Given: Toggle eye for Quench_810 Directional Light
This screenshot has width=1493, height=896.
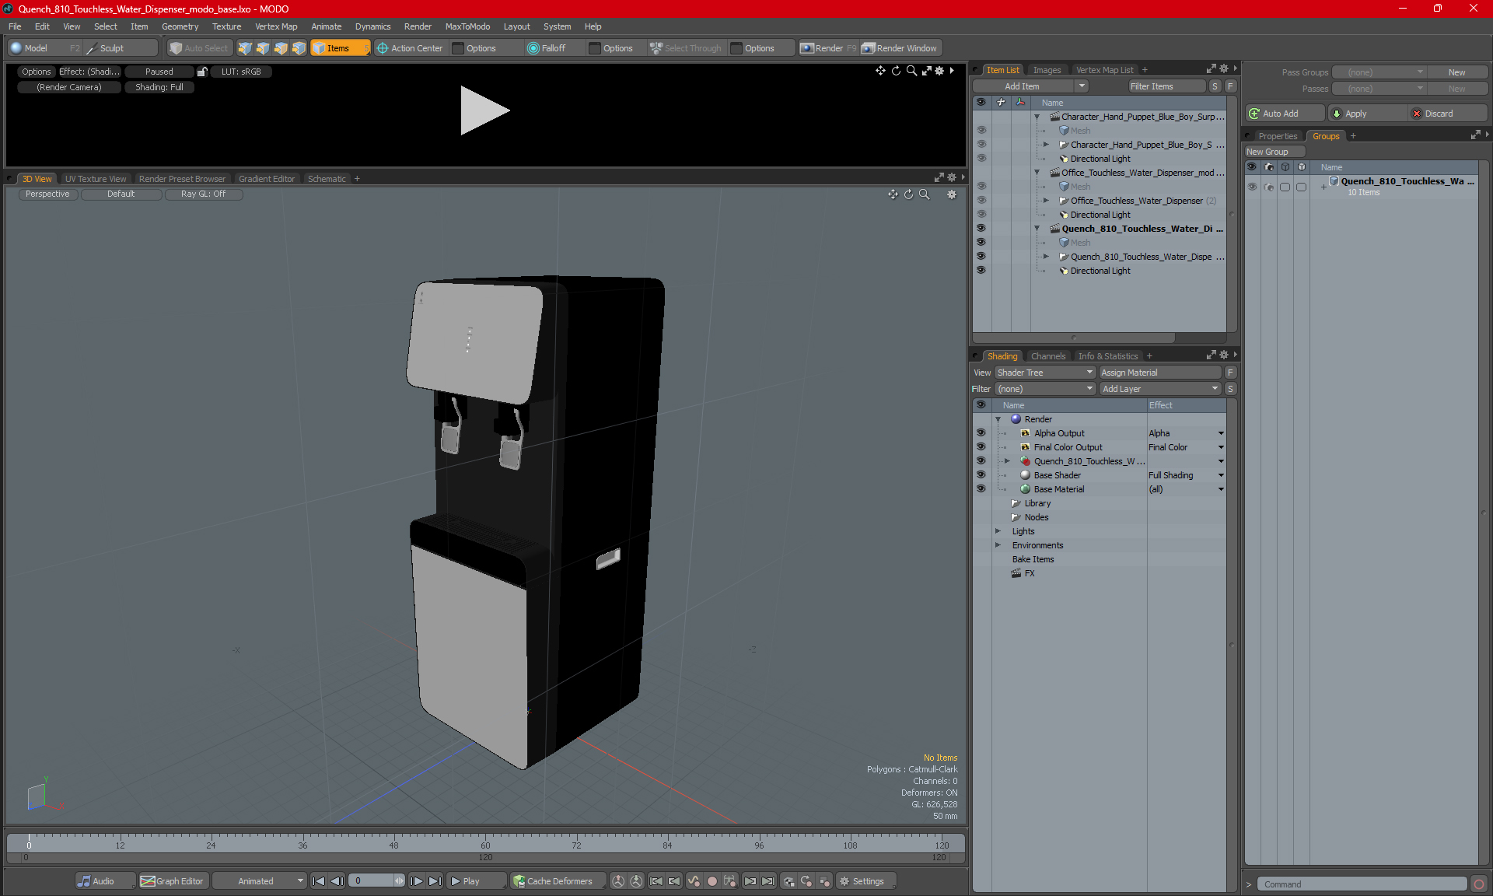Looking at the screenshot, I should click(981, 271).
